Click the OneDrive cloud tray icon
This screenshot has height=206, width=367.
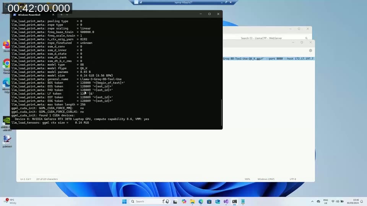pyautogui.click(x=318, y=201)
